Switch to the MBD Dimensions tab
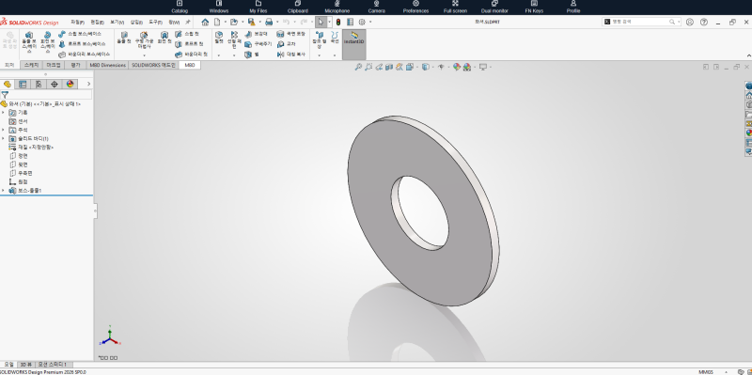The image size is (752, 375). (107, 65)
